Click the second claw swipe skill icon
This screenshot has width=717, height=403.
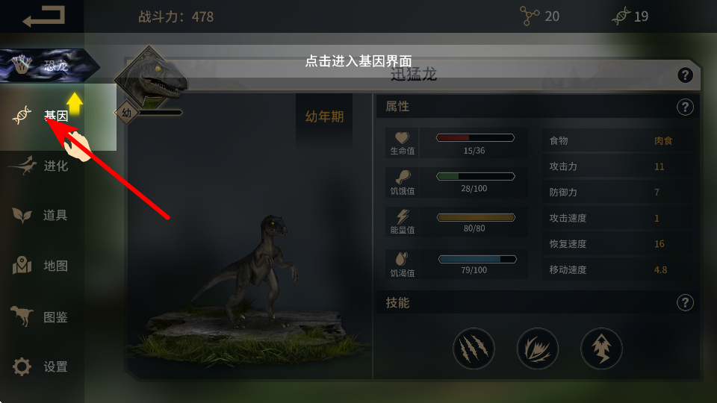click(538, 349)
